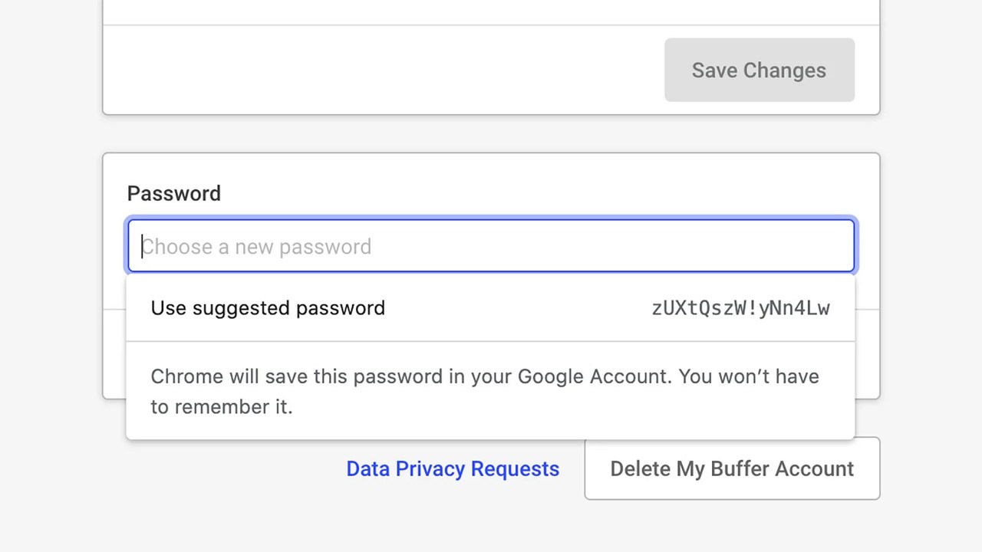Click the placeholder text Choose a new password

(256, 247)
